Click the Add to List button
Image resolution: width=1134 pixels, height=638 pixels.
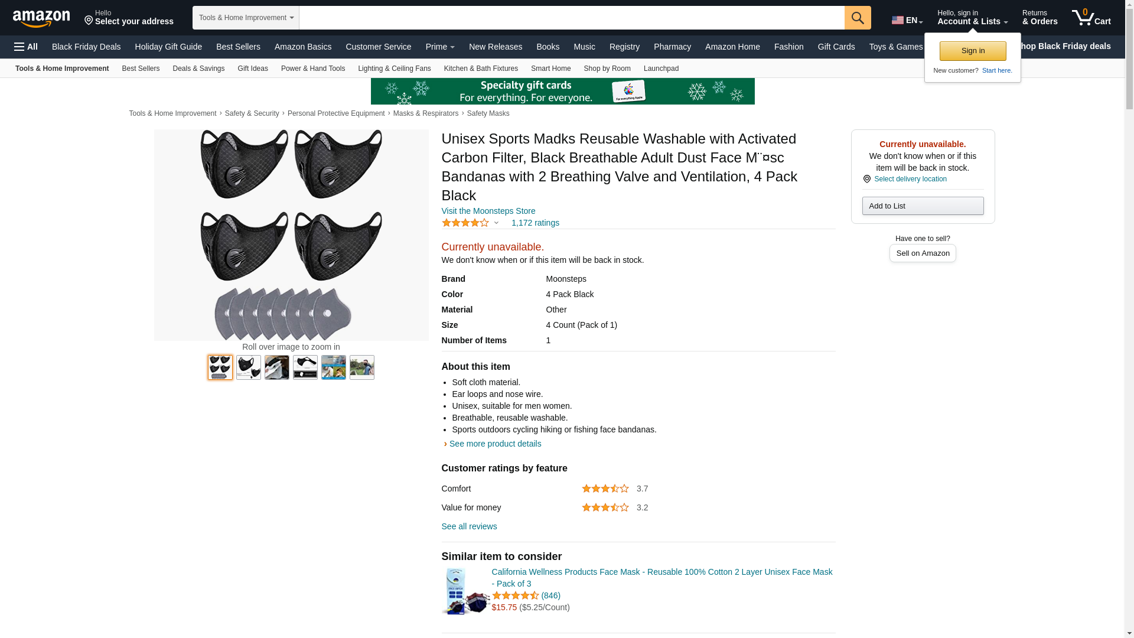923,206
